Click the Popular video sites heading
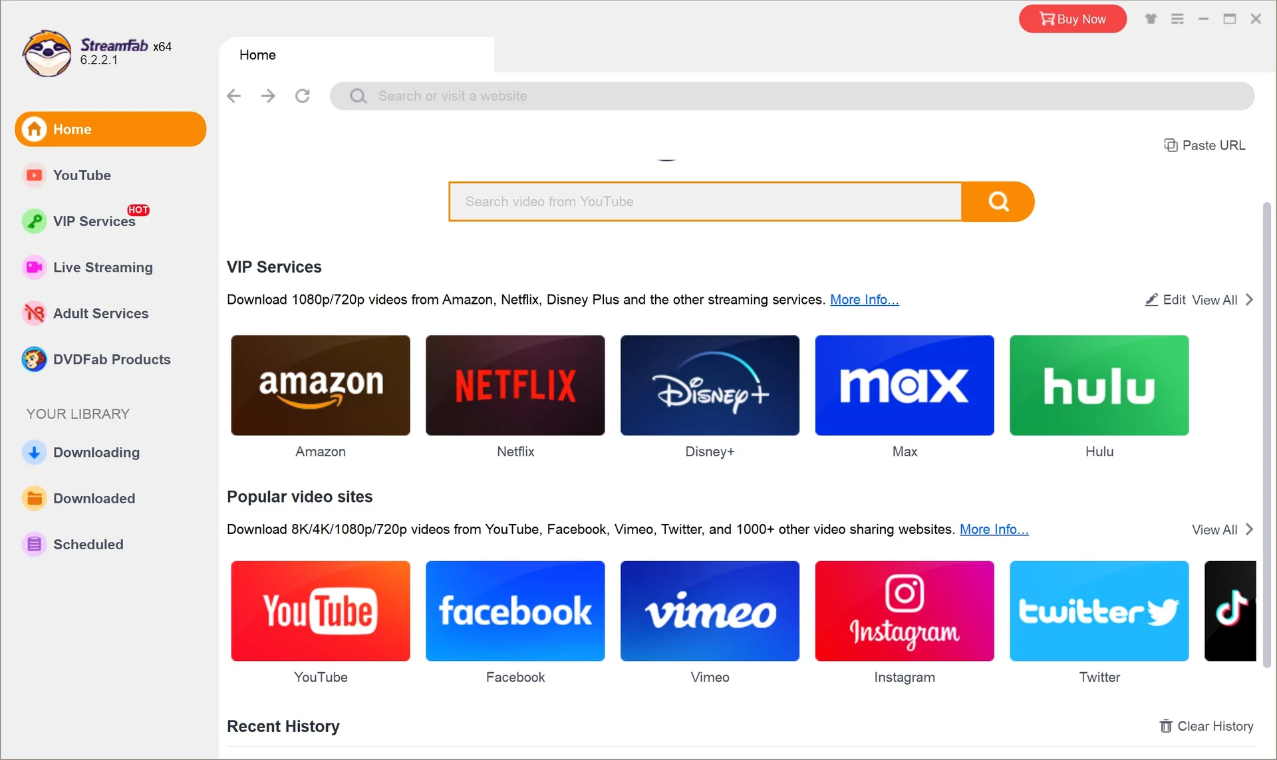Image resolution: width=1277 pixels, height=760 pixels. point(300,497)
